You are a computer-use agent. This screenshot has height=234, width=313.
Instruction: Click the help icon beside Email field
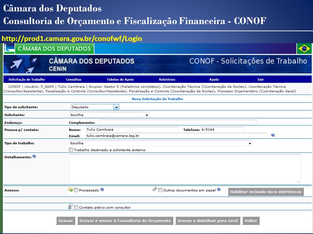(x=273, y=135)
